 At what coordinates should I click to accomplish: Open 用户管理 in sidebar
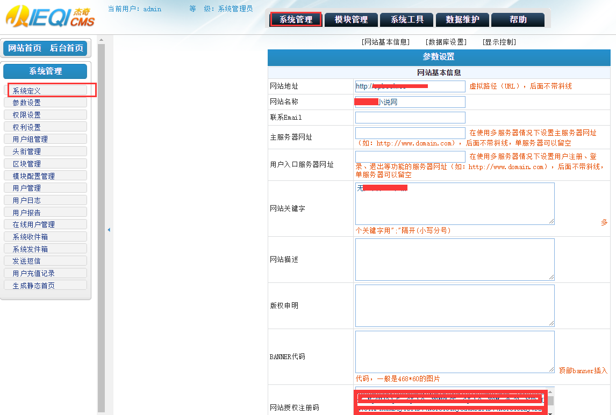pyautogui.click(x=45, y=188)
